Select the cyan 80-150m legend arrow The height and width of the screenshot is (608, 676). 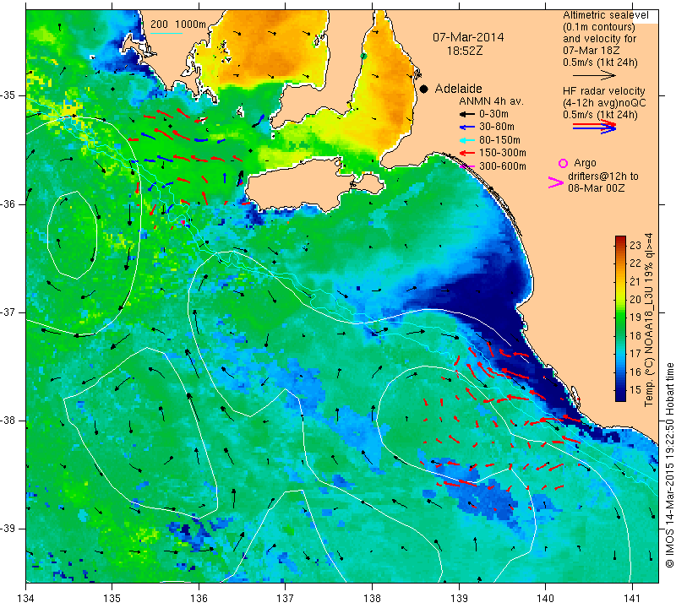[466, 140]
